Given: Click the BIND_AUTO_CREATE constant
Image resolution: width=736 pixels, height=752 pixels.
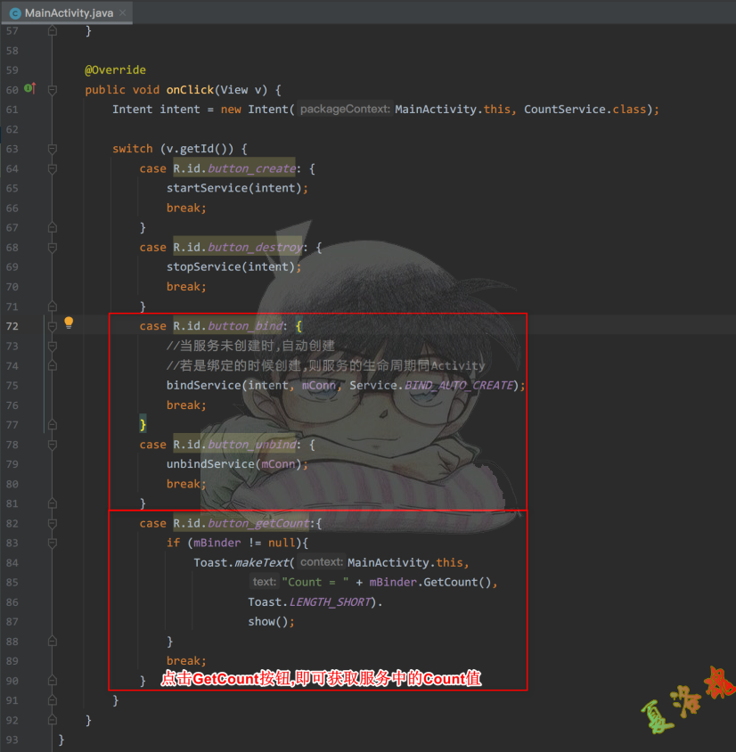Looking at the screenshot, I should (459, 385).
